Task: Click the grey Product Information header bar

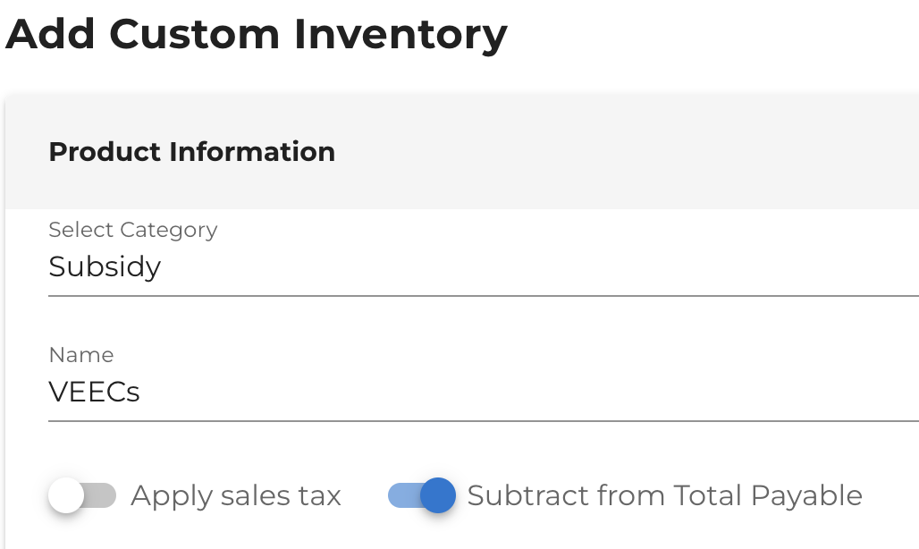Action: [x=626, y=152]
